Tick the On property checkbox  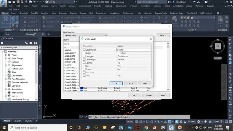(84, 66)
